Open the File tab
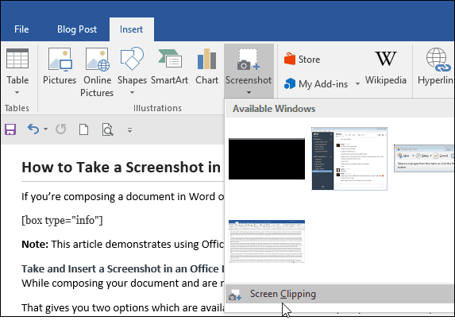The width and height of the screenshot is (455, 328). tap(21, 29)
